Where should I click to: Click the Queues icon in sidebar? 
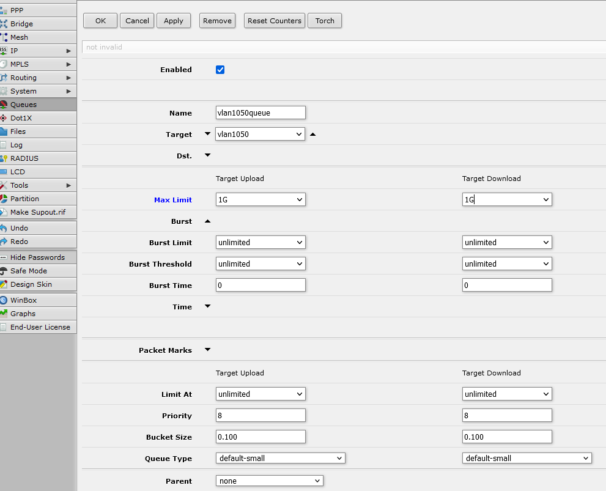click(4, 105)
